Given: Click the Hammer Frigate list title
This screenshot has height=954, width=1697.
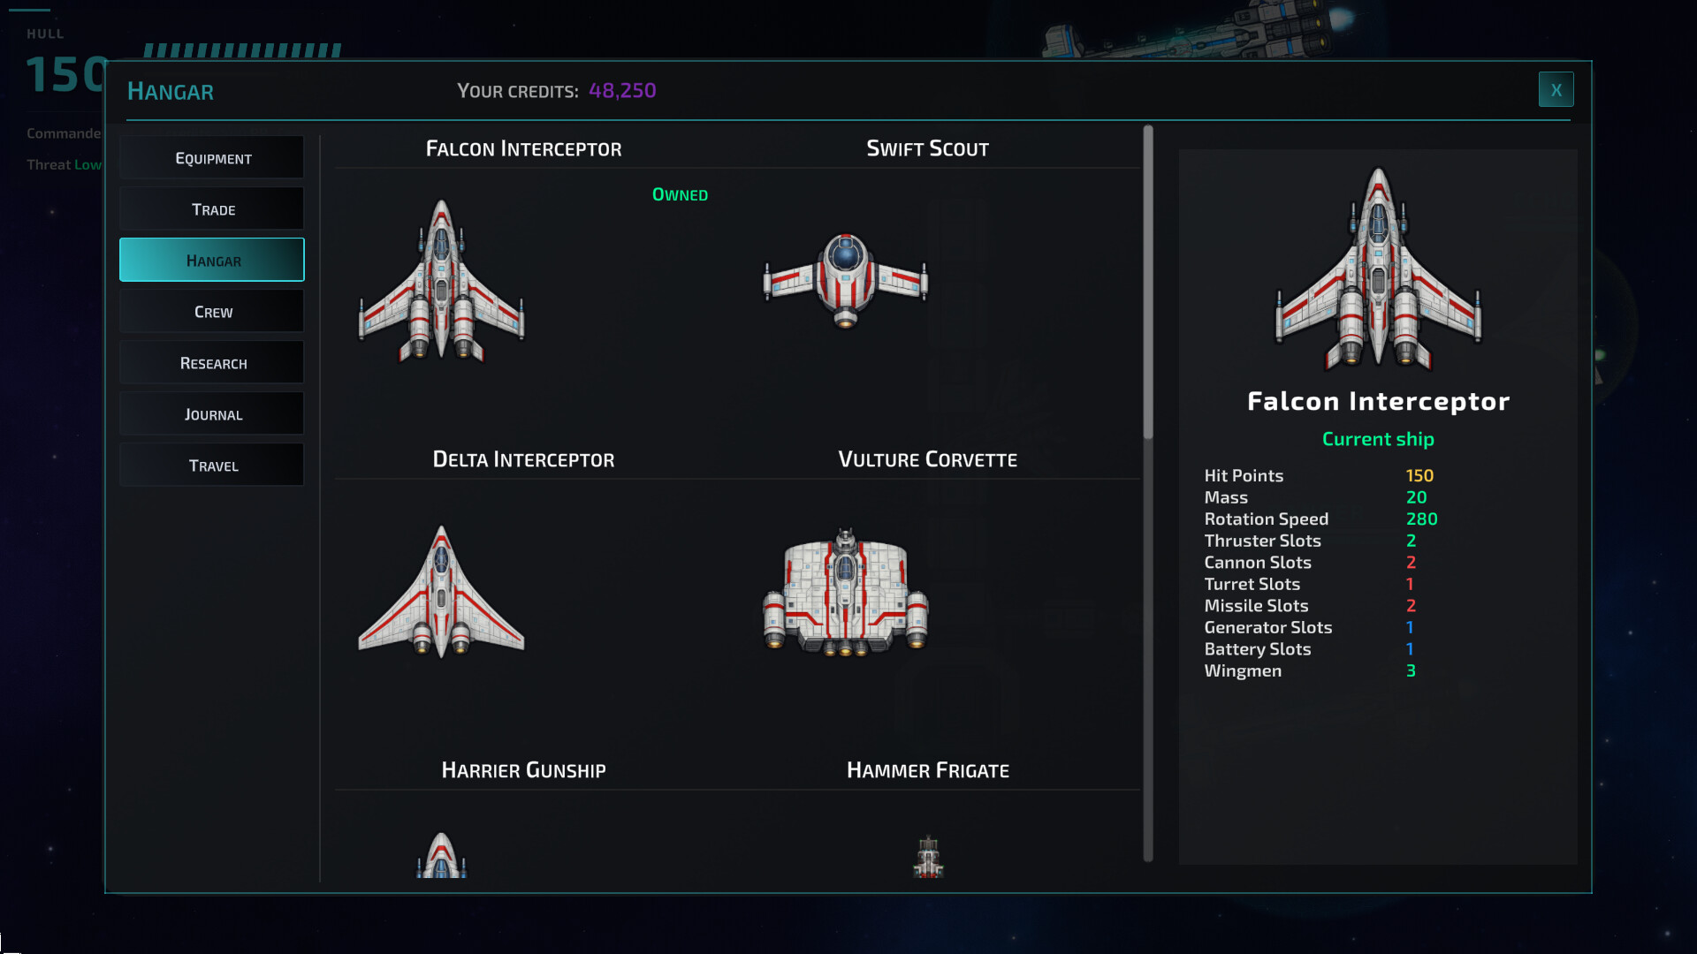Looking at the screenshot, I should click(927, 770).
